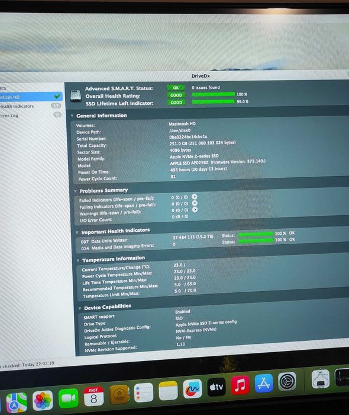The image size is (349, 415).
Task: Click the APPLE SSD AP0256Z model value
Action: (x=218, y=162)
